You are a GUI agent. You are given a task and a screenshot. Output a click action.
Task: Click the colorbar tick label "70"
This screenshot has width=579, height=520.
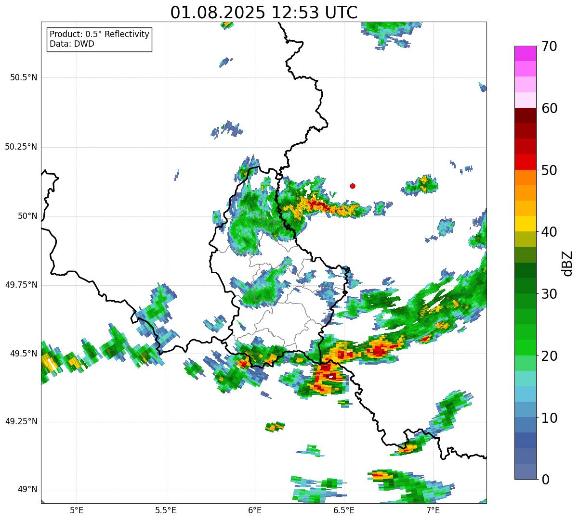[549, 46]
